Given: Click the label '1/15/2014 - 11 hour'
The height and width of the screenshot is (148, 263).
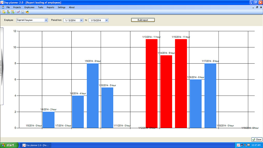Looking at the screenshot, I should point(181,37).
